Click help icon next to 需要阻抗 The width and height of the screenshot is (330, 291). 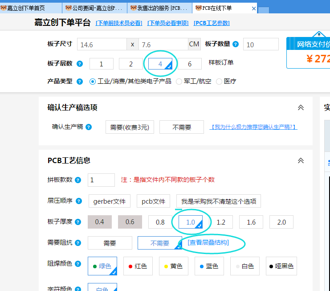(78, 243)
